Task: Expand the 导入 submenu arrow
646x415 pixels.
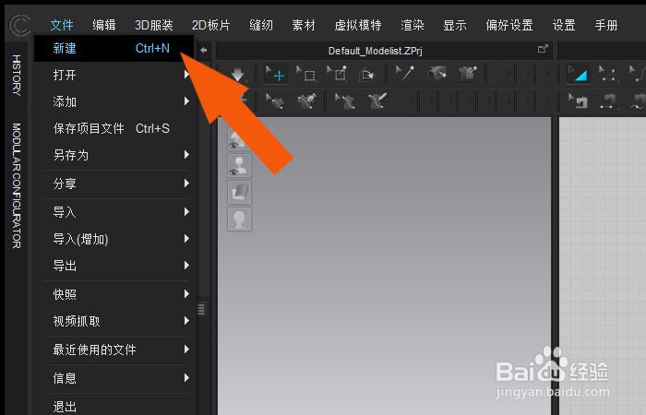Action: pos(186,212)
